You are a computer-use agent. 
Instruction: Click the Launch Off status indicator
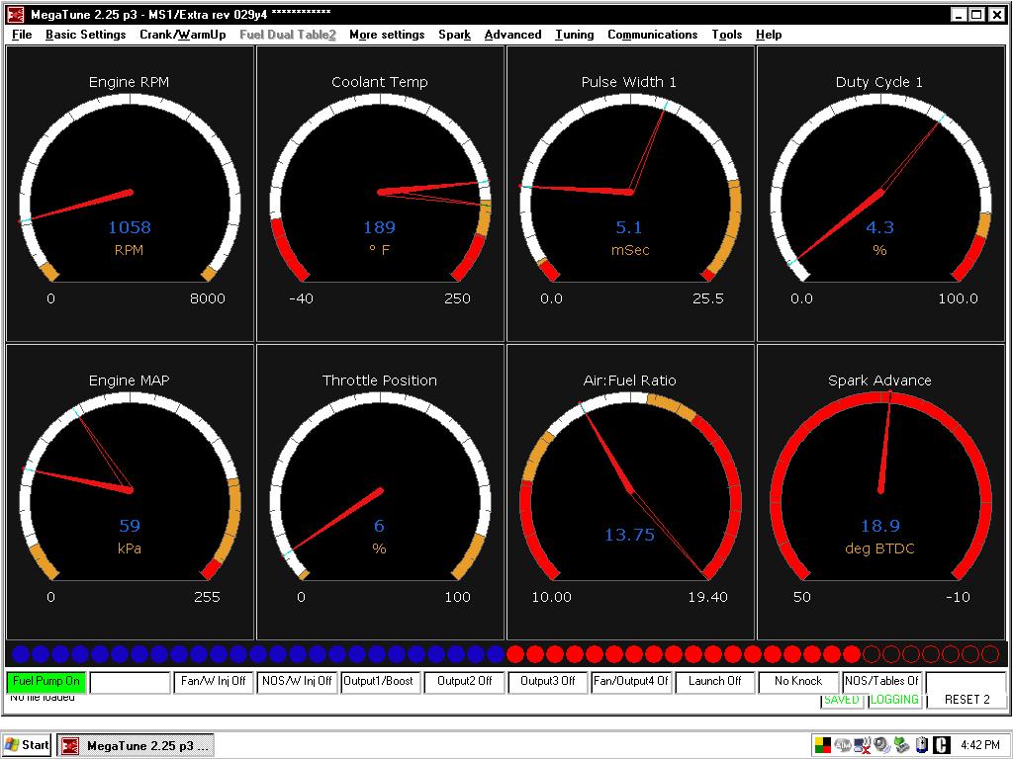coord(714,682)
